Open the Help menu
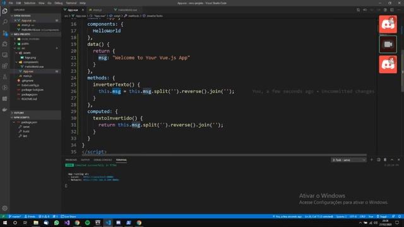The height and width of the screenshot is (227, 404). (83, 3)
